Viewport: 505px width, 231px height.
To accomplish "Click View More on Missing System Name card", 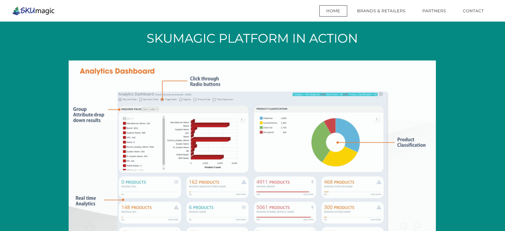I will pyautogui.click(x=376, y=220).
